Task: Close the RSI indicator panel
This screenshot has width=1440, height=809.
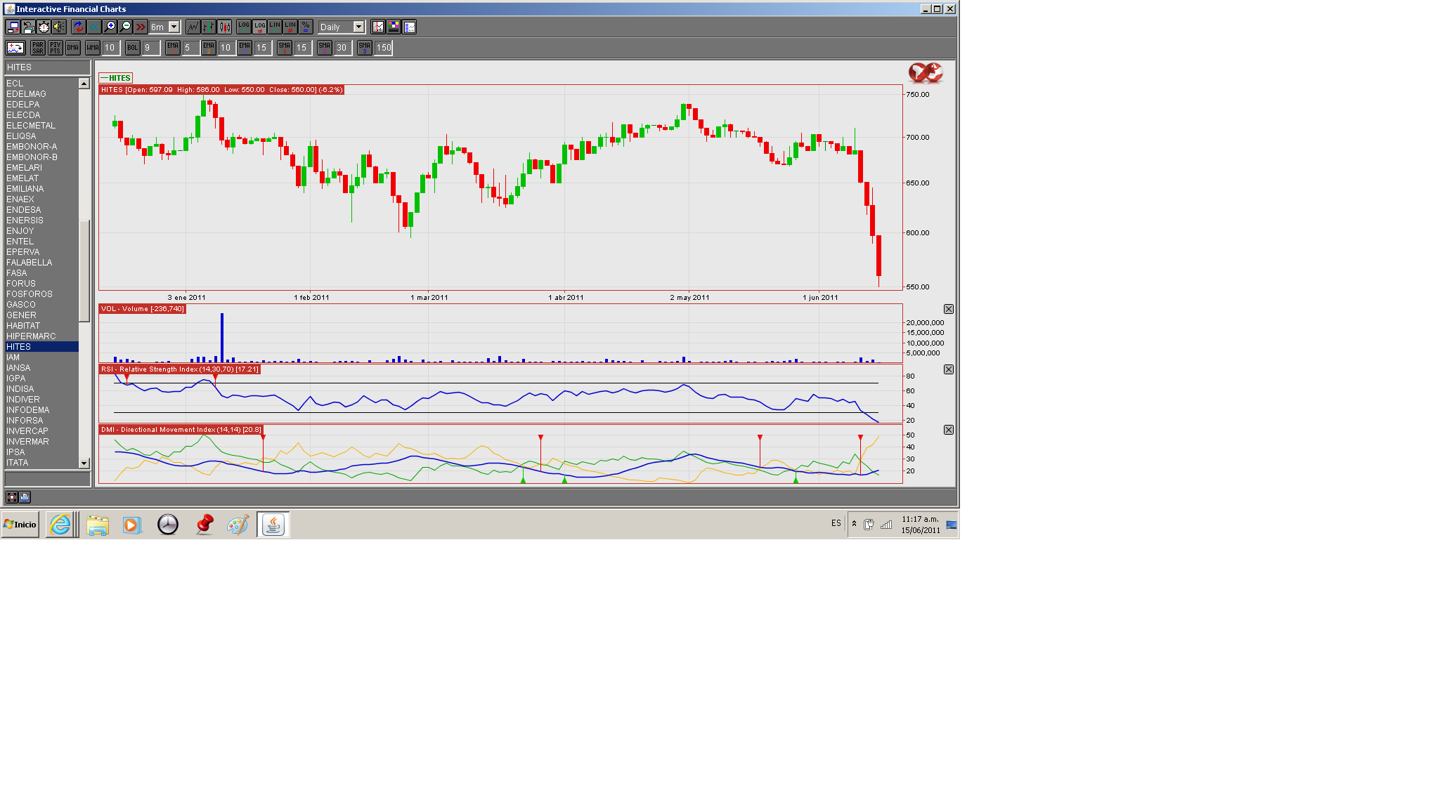Action: (x=948, y=369)
